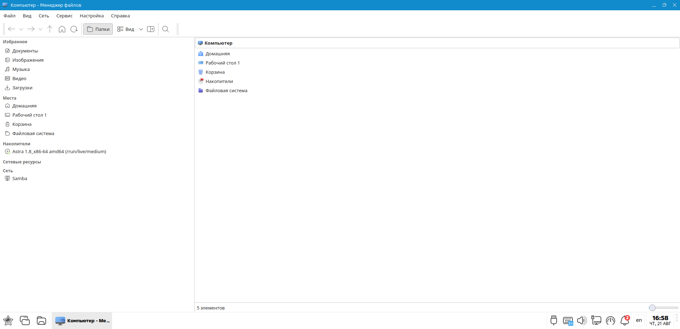Click the Back navigation arrow
This screenshot has width=680, height=329.
coord(12,29)
